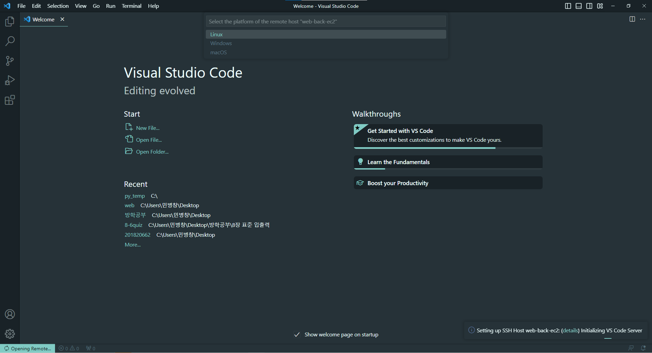Screen dimensions: 652x353
Task: Choose Linux as remote host platform
Action: pos(326,34)
